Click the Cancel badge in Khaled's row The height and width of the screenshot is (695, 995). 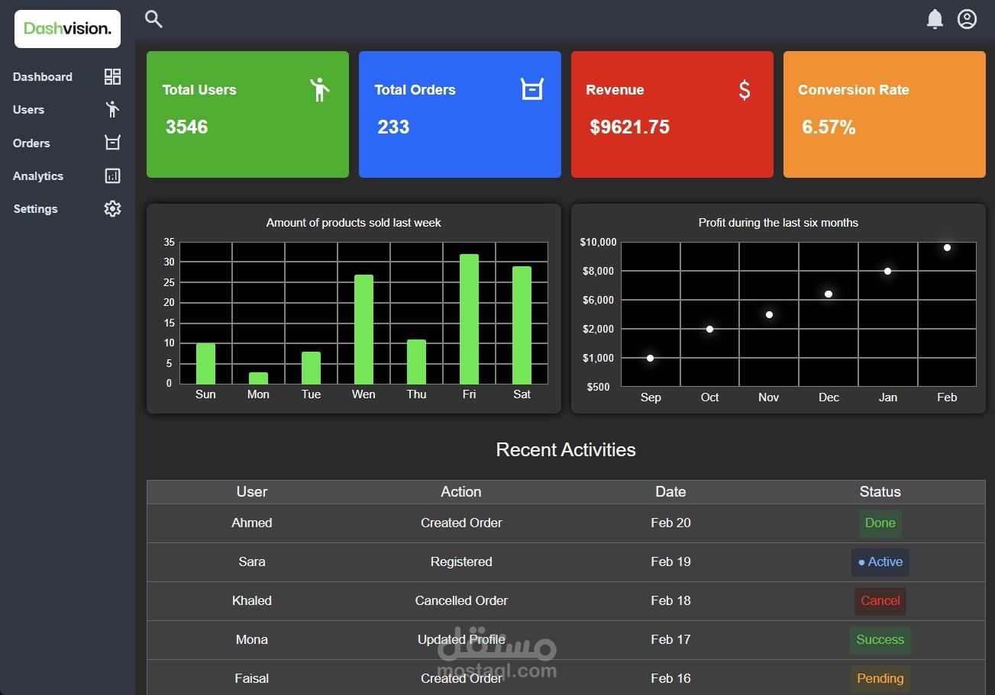pyautogui.click(x=880, y=601)
